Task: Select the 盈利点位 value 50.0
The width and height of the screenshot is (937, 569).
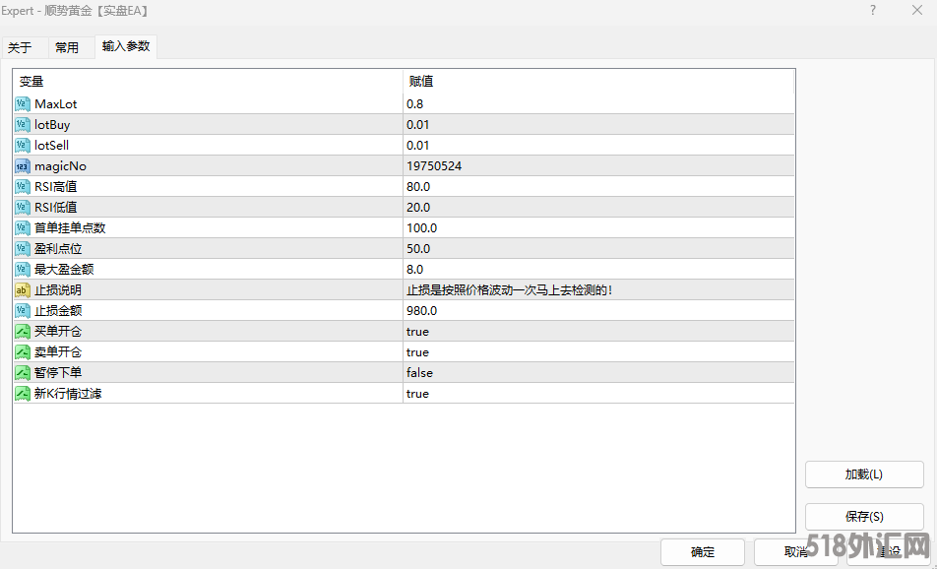Action: [418, 249]
